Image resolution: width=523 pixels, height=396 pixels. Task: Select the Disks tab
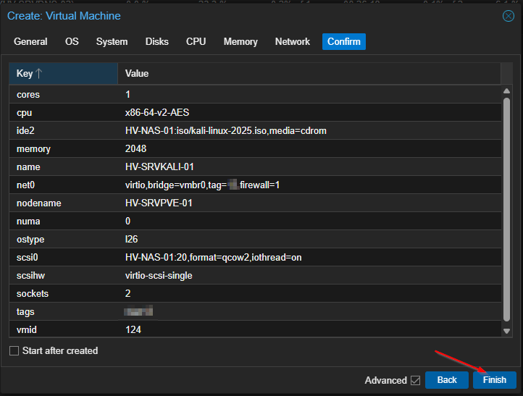(156, 42)
